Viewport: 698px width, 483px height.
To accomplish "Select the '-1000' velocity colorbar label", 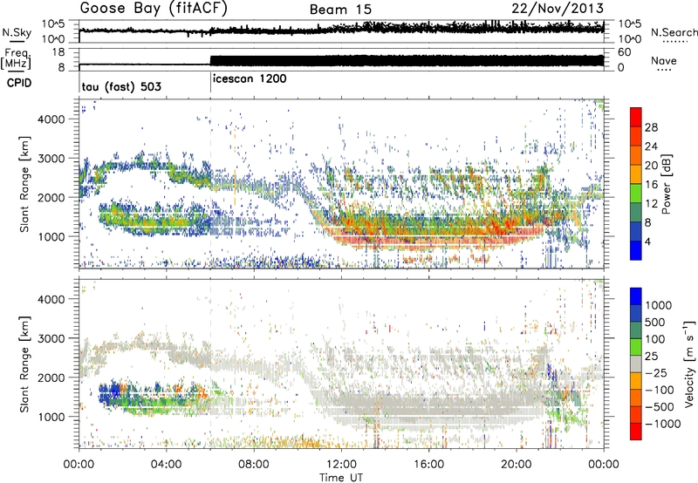I will pos(662,424).
